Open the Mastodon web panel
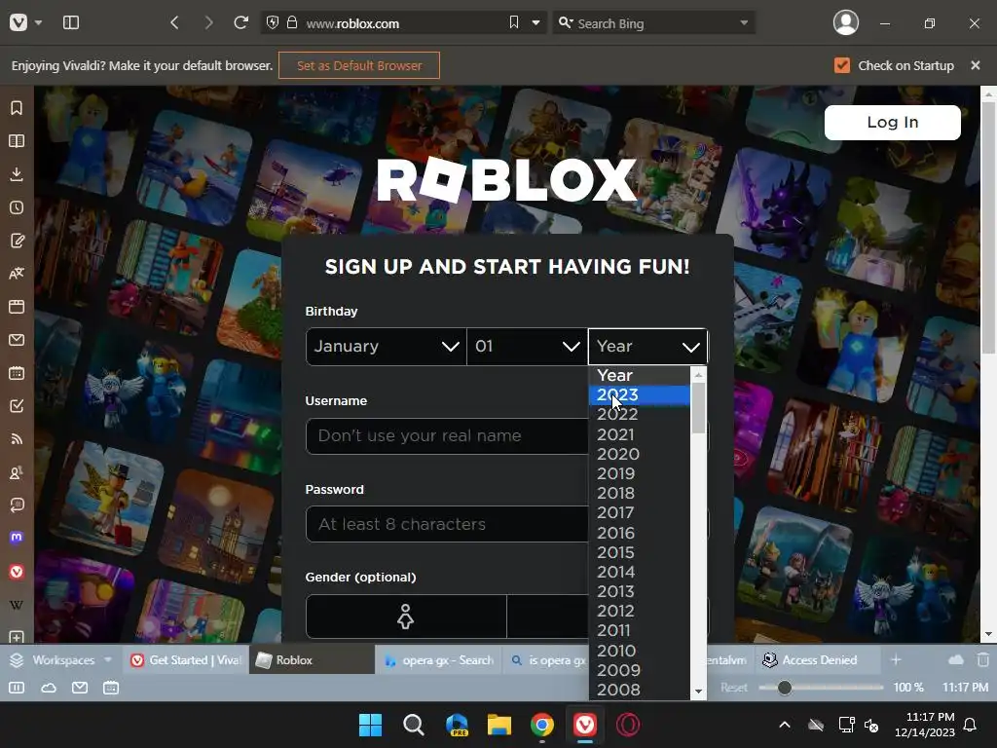 [17, 538]
